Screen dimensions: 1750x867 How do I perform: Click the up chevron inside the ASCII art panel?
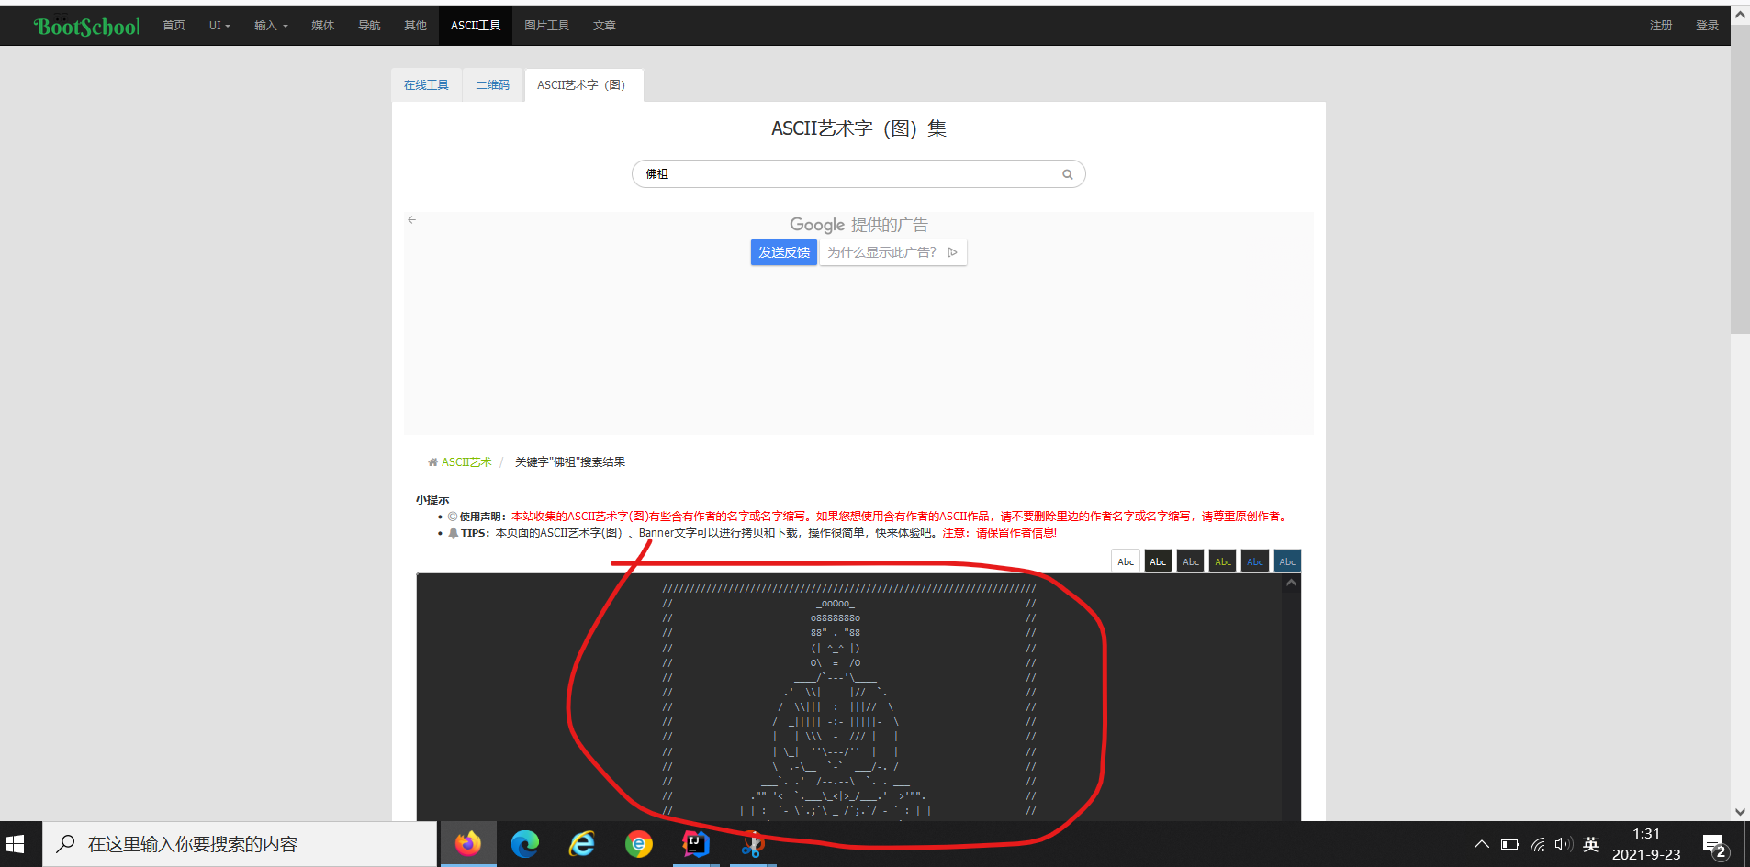(x=1289, y=582)
